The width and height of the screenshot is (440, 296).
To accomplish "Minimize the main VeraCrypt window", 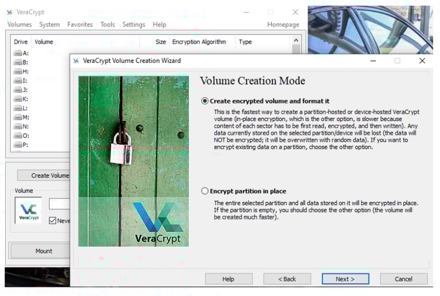I will pos(246,12).
